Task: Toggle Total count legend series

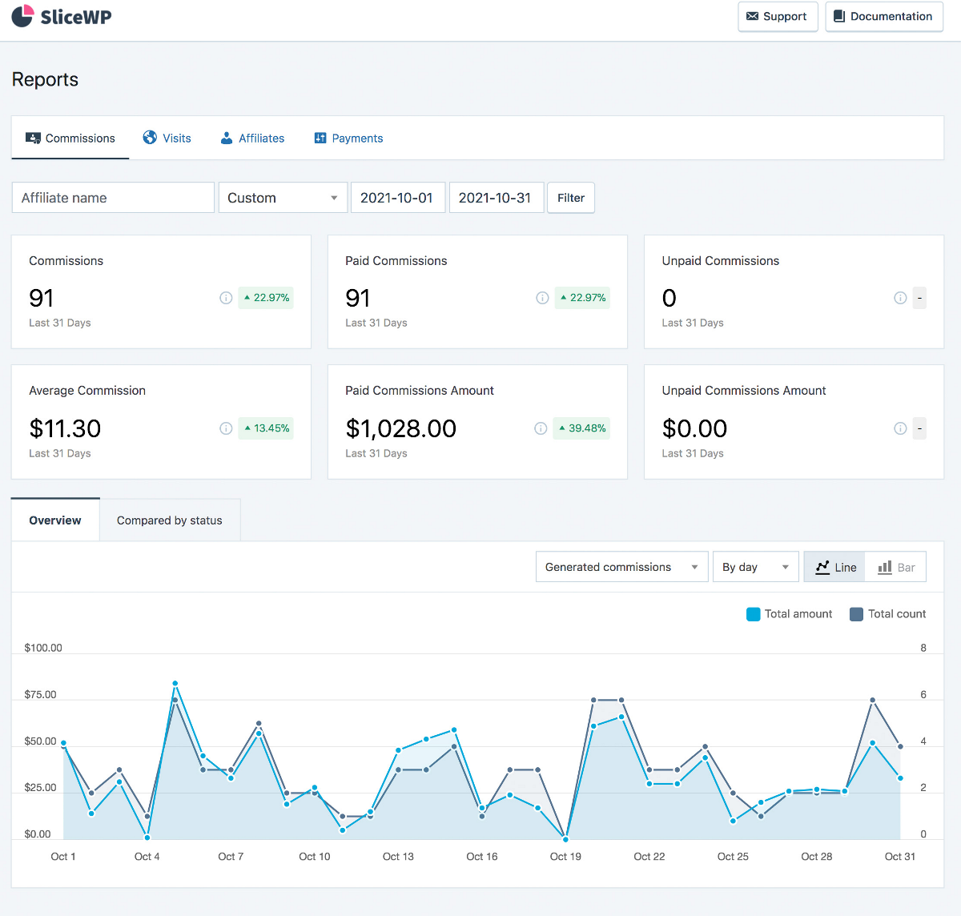Action: 887,614
